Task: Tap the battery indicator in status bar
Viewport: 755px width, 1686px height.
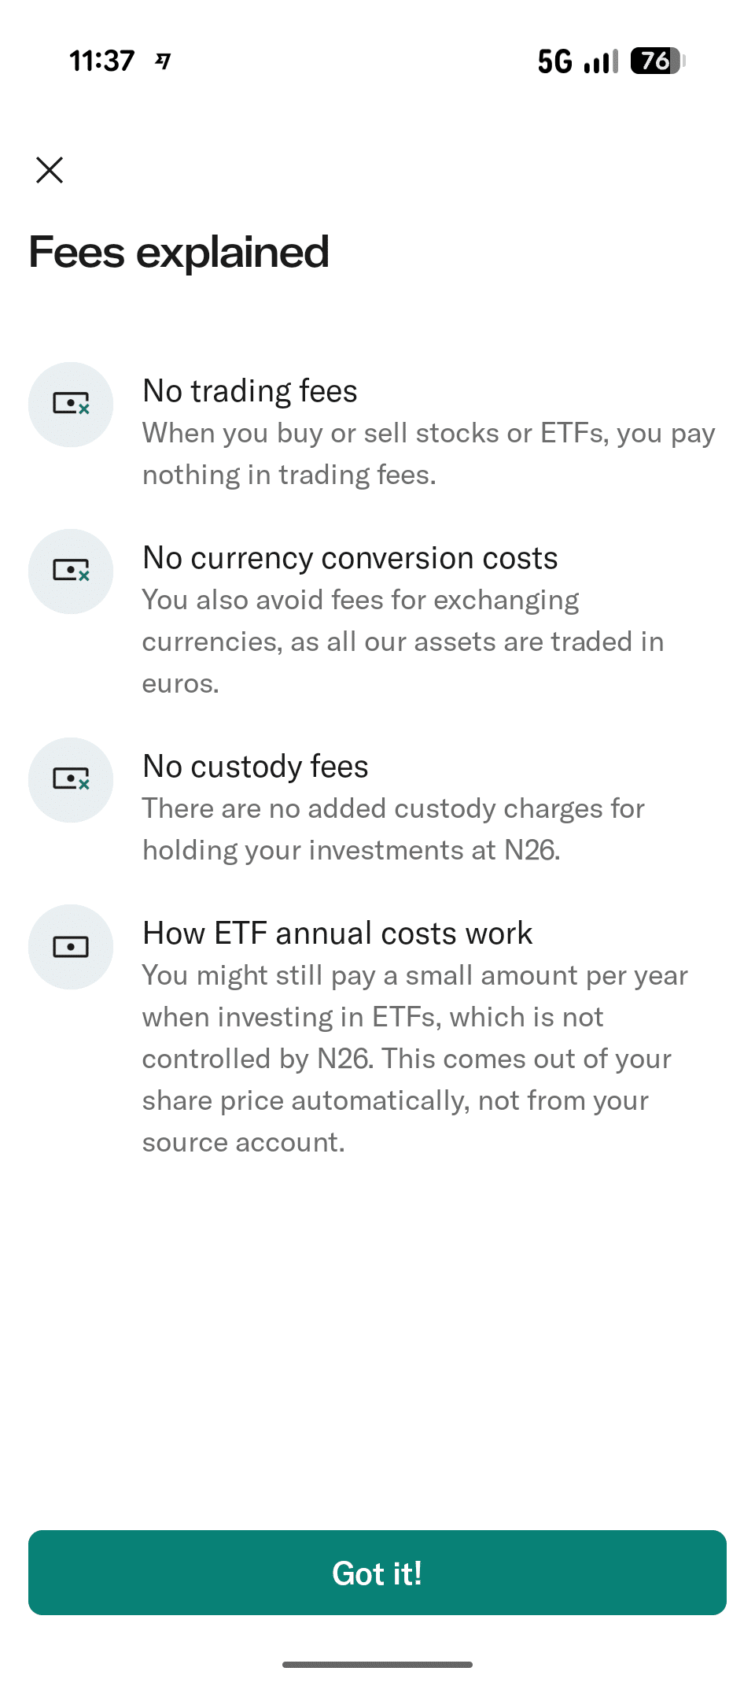Action: tap(657, 61)
